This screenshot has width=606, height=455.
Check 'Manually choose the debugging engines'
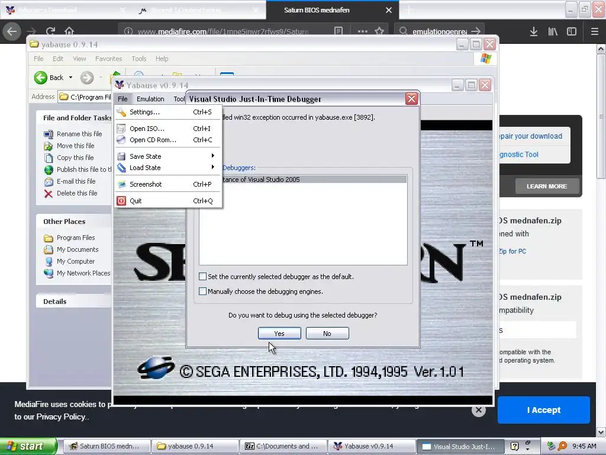(x=202, y=291)
